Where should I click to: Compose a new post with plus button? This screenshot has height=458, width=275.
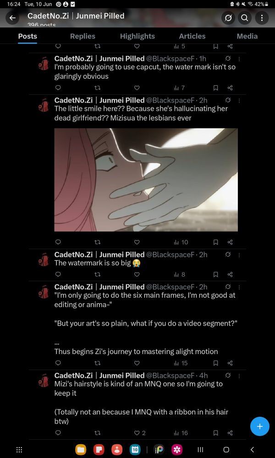pyautogui.click(x=259, y=426)
